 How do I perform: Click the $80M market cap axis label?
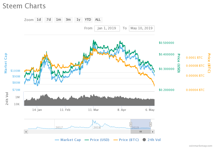(16, 83)
